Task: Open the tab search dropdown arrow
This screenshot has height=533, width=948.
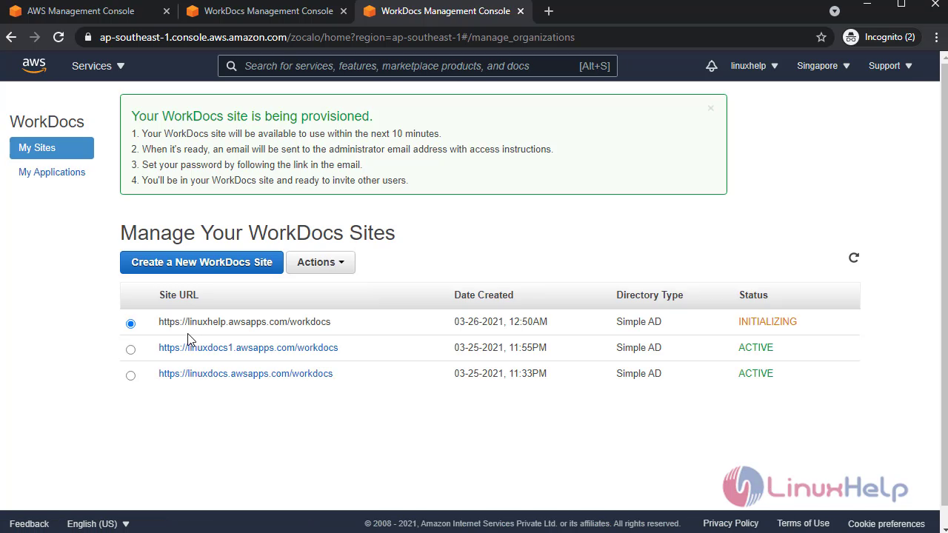Action: 835,11
